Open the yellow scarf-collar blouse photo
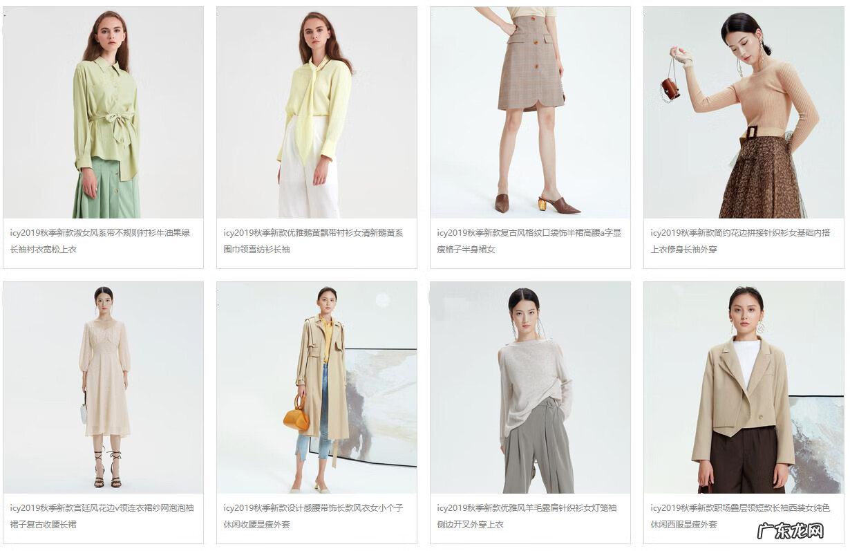850x551 pixels. 317,113
